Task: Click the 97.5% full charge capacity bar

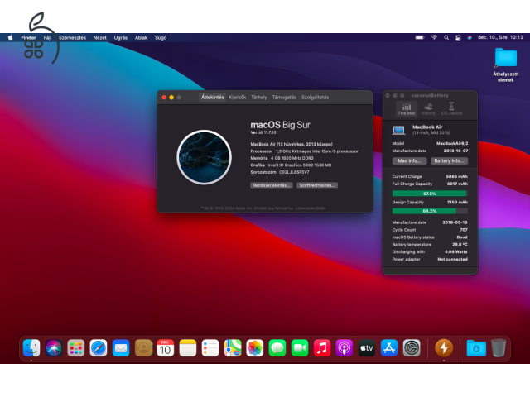Action: 429,194
